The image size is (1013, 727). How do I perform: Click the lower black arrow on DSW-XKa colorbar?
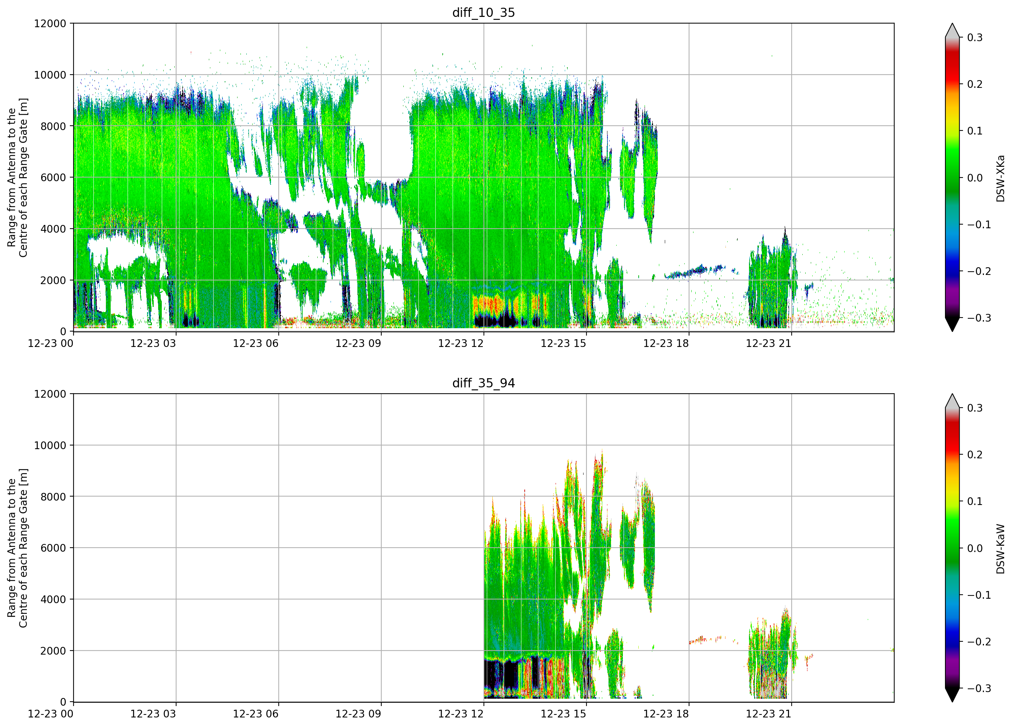pos(952,324)
